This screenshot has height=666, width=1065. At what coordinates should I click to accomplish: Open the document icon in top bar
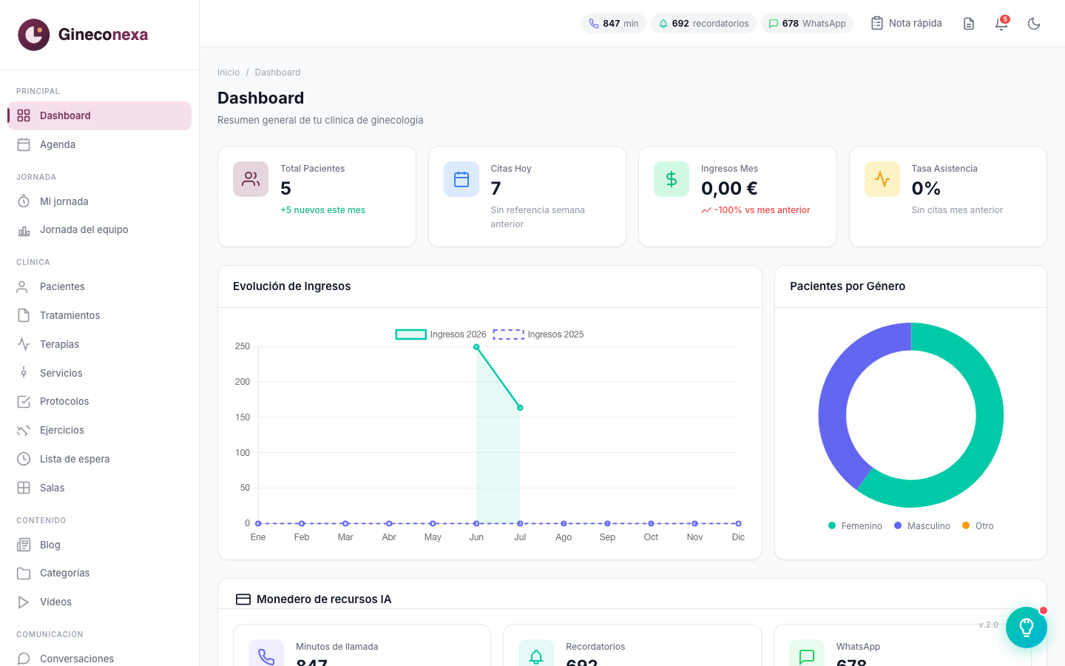click(x=969, y=24)
